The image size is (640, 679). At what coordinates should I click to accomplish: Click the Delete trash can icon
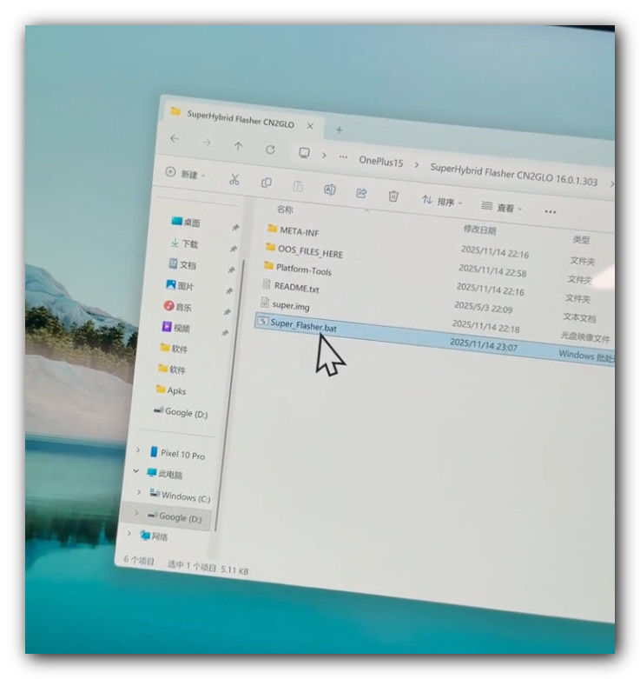tap(393, 196)
